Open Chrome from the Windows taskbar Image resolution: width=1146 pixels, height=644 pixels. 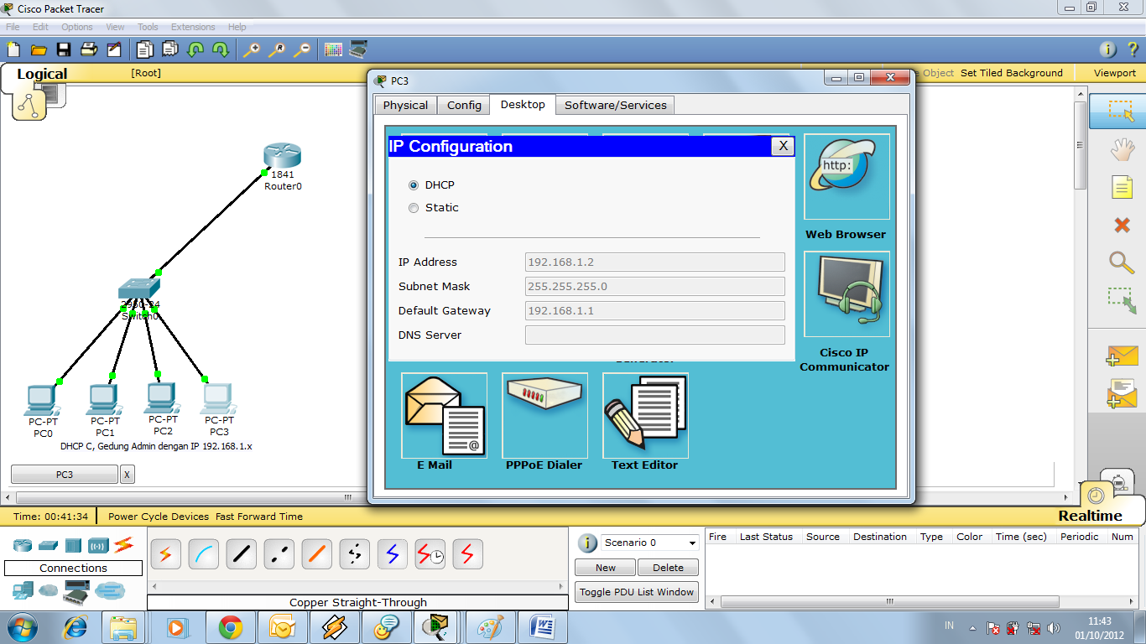pyautogui.click(x=231, y=627)
